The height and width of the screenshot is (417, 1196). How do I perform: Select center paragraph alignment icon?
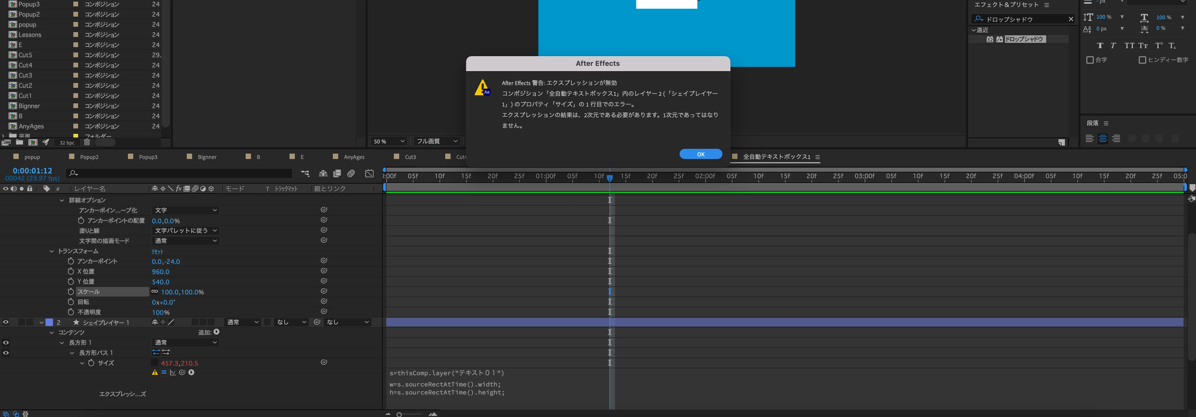pyautogui.click(x=1102, y=138)
